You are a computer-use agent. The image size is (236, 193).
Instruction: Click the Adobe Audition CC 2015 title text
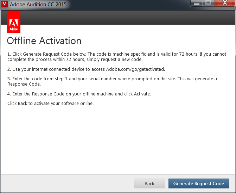pos(38,4)
